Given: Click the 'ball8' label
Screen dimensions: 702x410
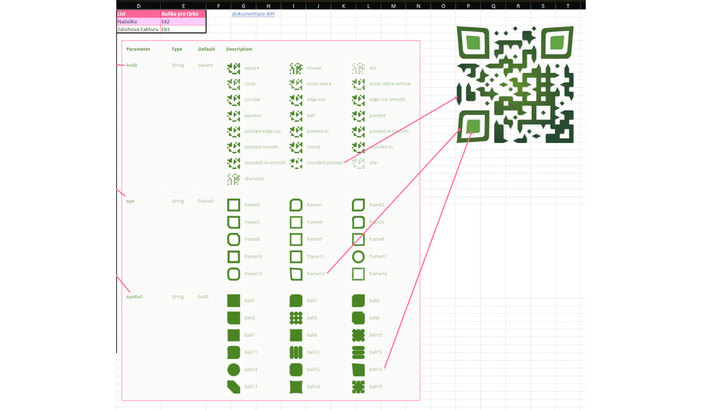Looking at the screenshot, I should click(x=312, y=335).
